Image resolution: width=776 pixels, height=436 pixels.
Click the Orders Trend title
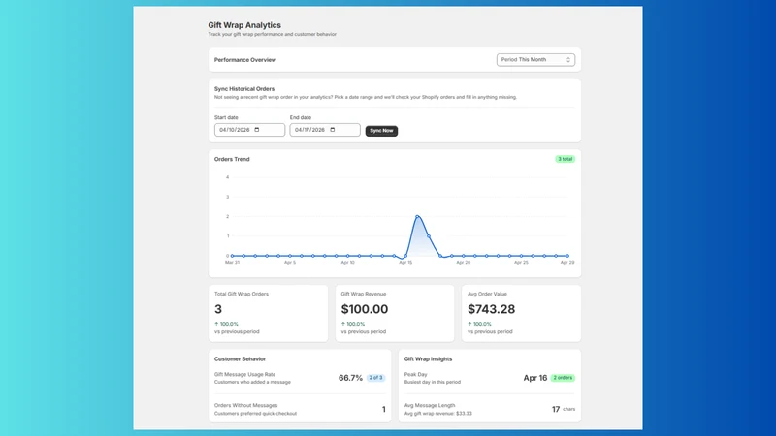[x=232, y=159]
